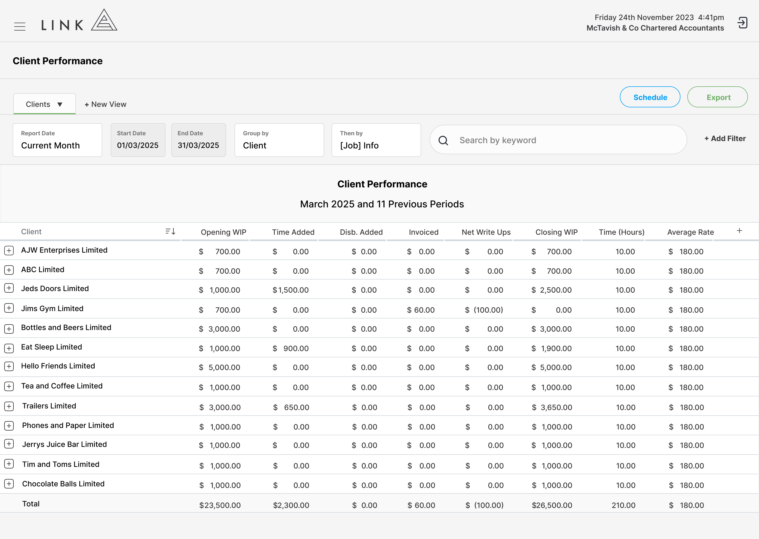Click the End Date field 31/03/2025
Image resolution: width=759 pixels, height=539 pixels.
click(198, 140)
